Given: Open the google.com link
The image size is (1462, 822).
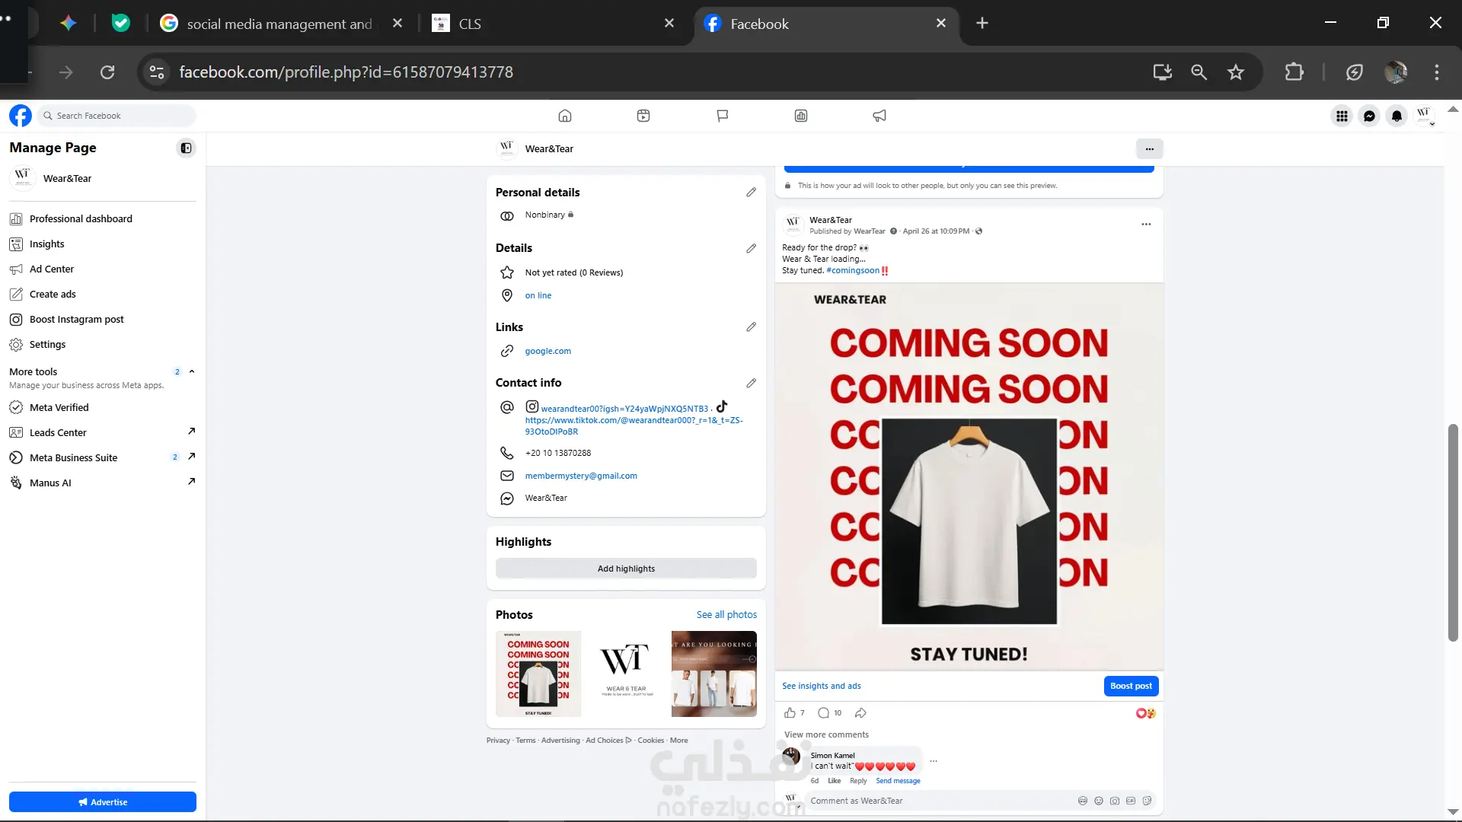Looking at the screenshot, I should tap(547, 352).
